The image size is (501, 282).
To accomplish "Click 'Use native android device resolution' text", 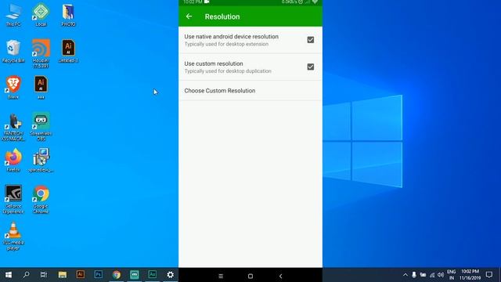I will [x=231, y=37].
